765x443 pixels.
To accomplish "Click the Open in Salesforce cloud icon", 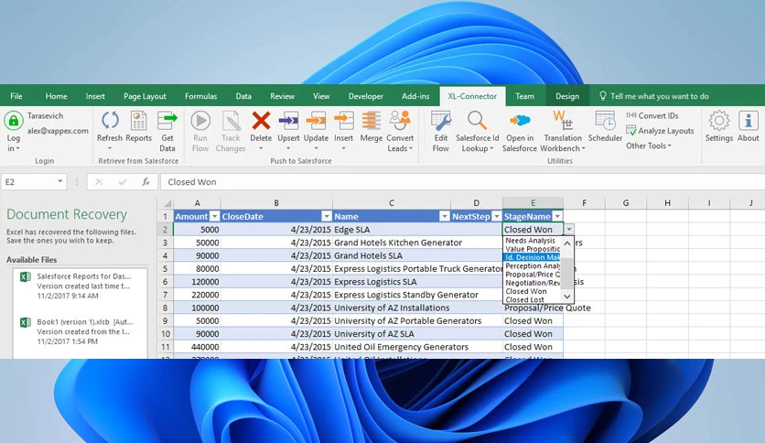I will click(x=520, y=121).
